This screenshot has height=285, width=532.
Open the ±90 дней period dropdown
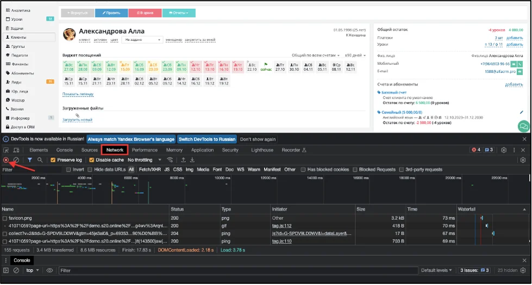point(355,55)
